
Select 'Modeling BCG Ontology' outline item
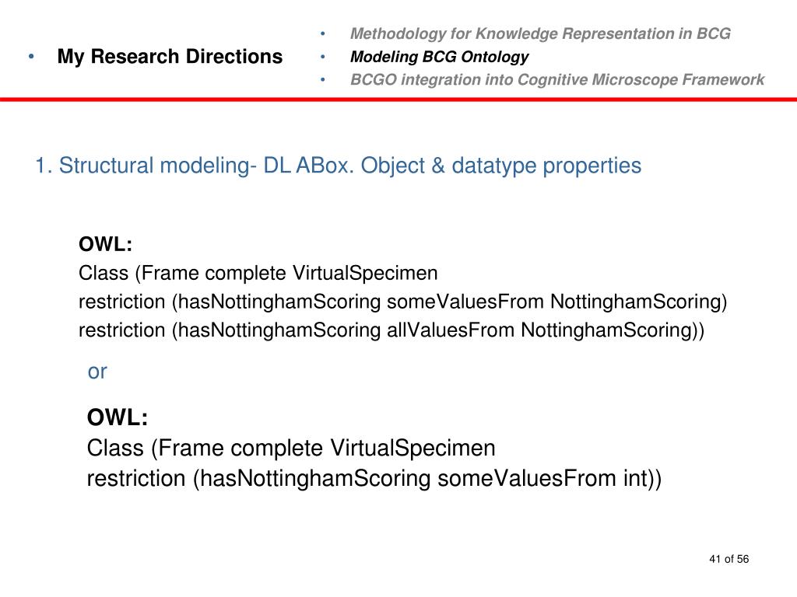(x=439, y=57)
